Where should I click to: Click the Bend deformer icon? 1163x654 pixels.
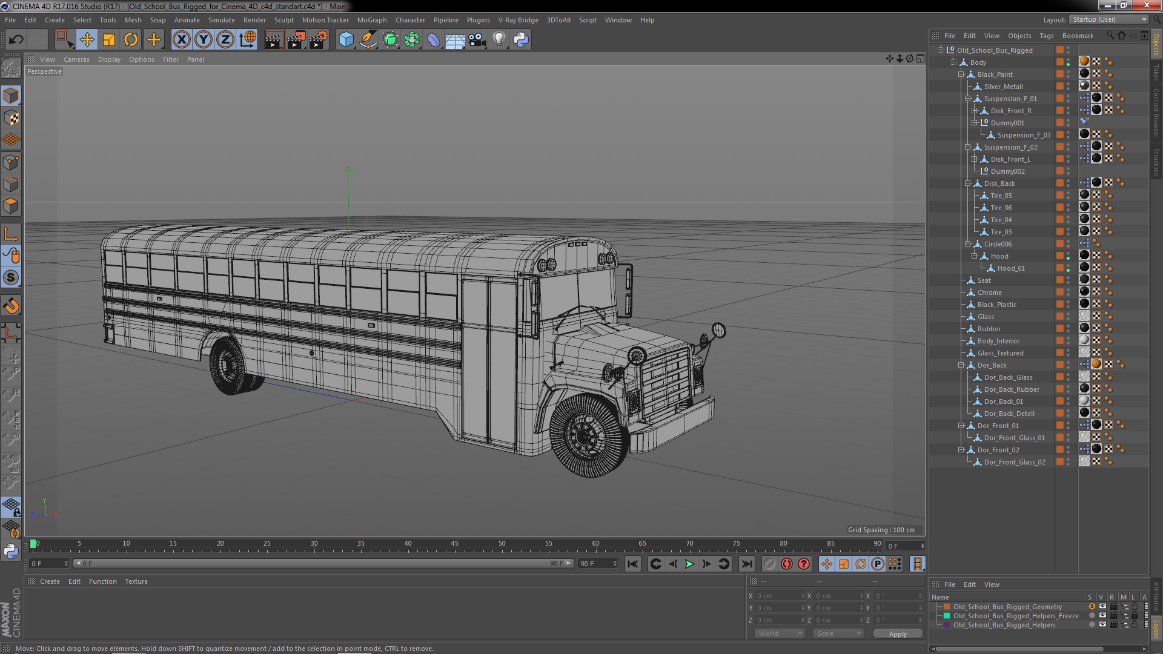pos(434,40)
